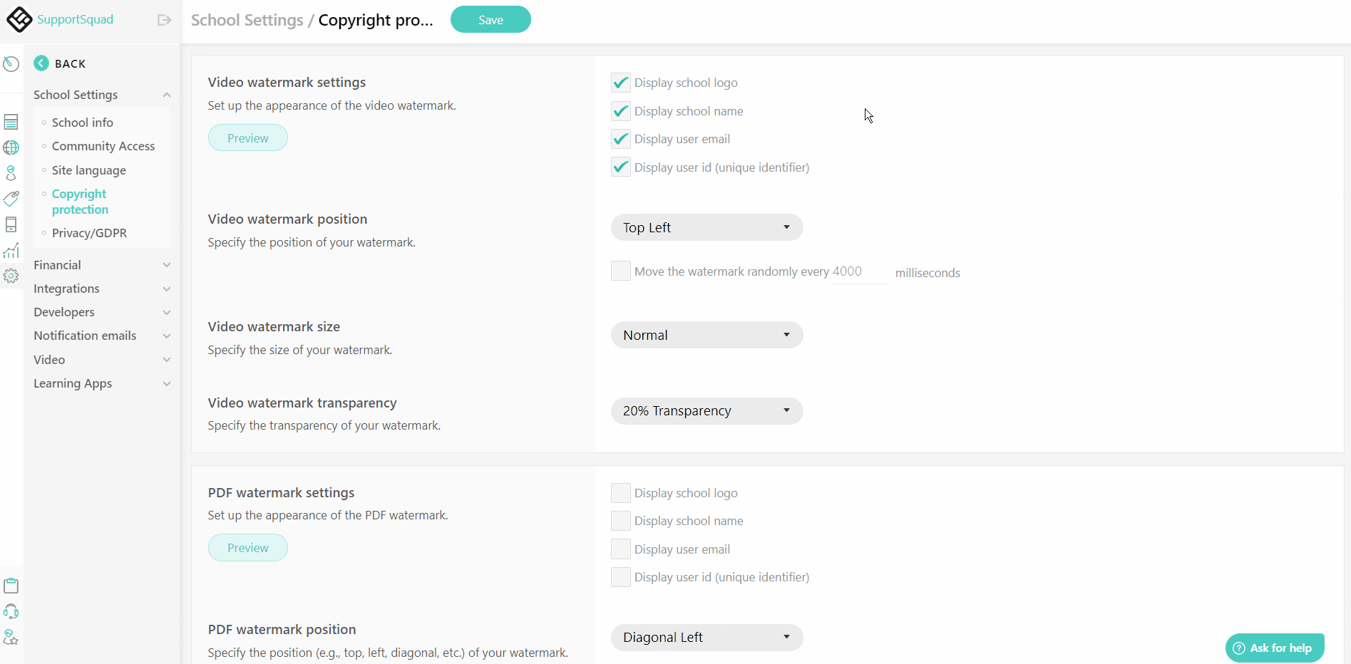Open the price tag marketing icon
The width and height of the screenshot is (1351, 664).
pyautogui.click(x=11, y=199)
